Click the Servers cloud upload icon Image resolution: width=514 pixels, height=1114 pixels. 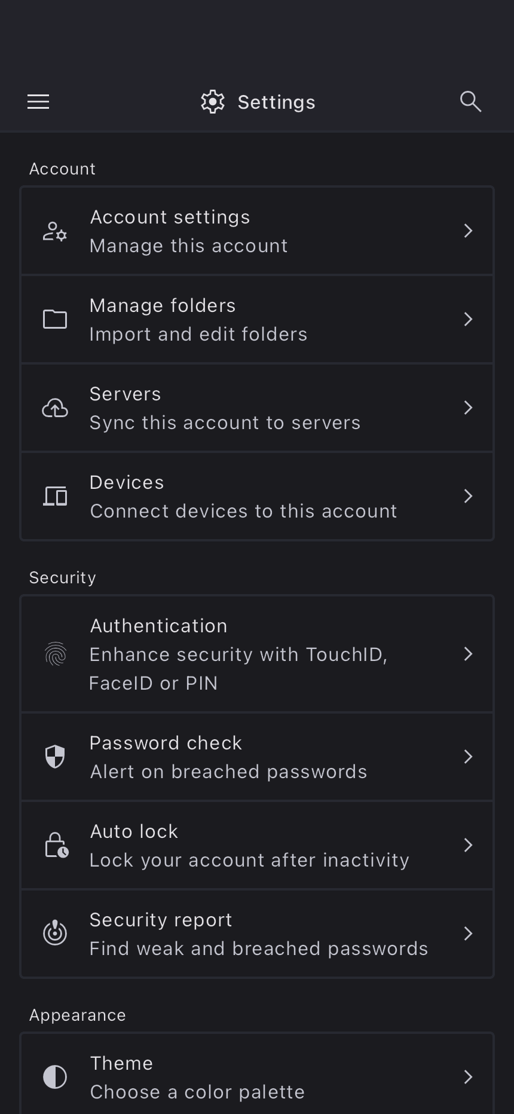click(x=55, y=408)
